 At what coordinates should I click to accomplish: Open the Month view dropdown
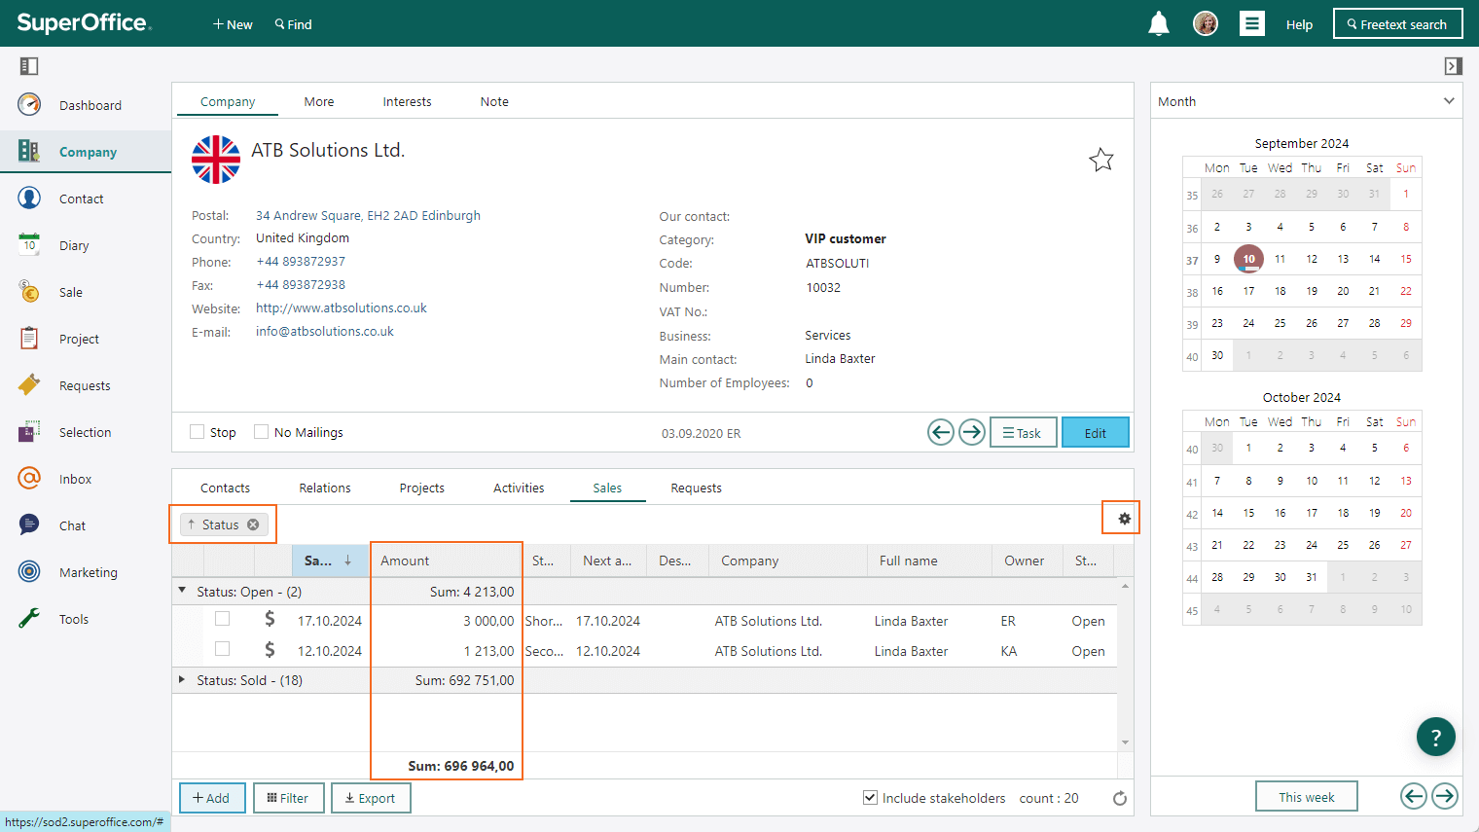1449,101
